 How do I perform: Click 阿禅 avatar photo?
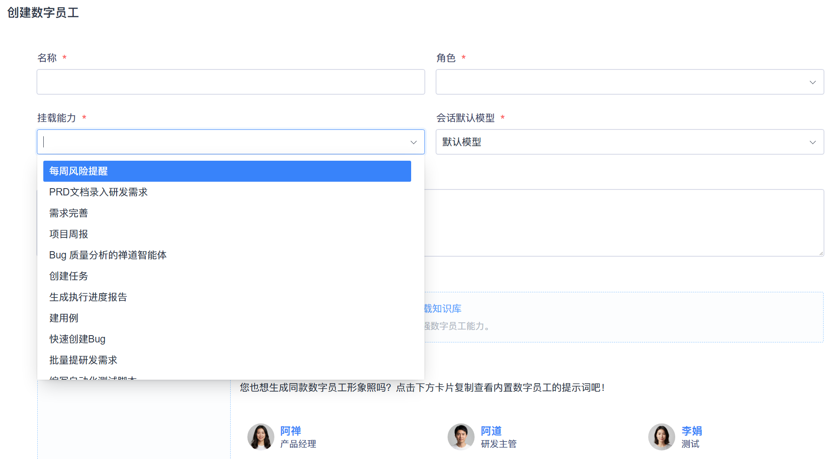click(261, 437)
